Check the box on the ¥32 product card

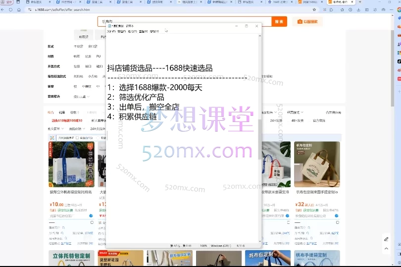pyautogui.click(x=338, y=222)
